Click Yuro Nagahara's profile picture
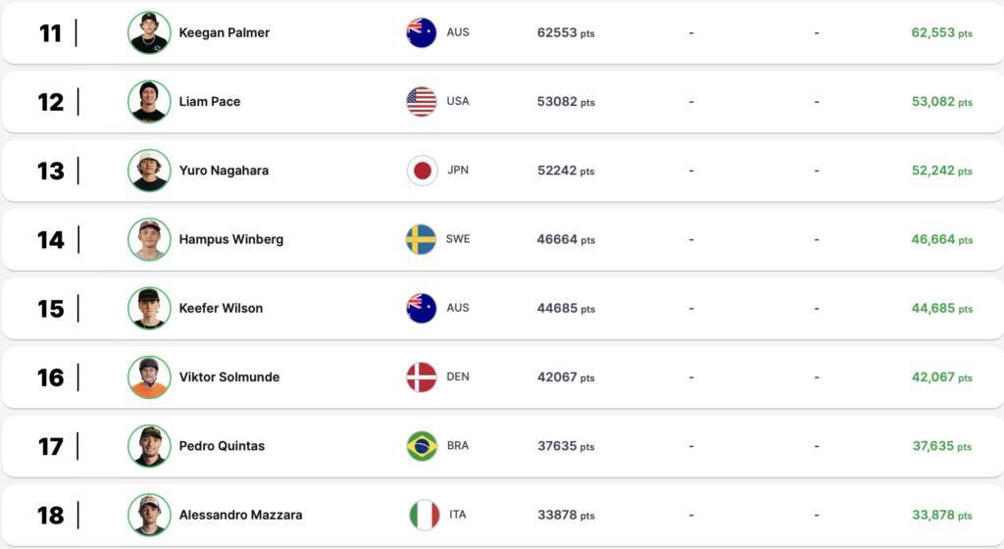1004x549 pixels. point(149,171)
